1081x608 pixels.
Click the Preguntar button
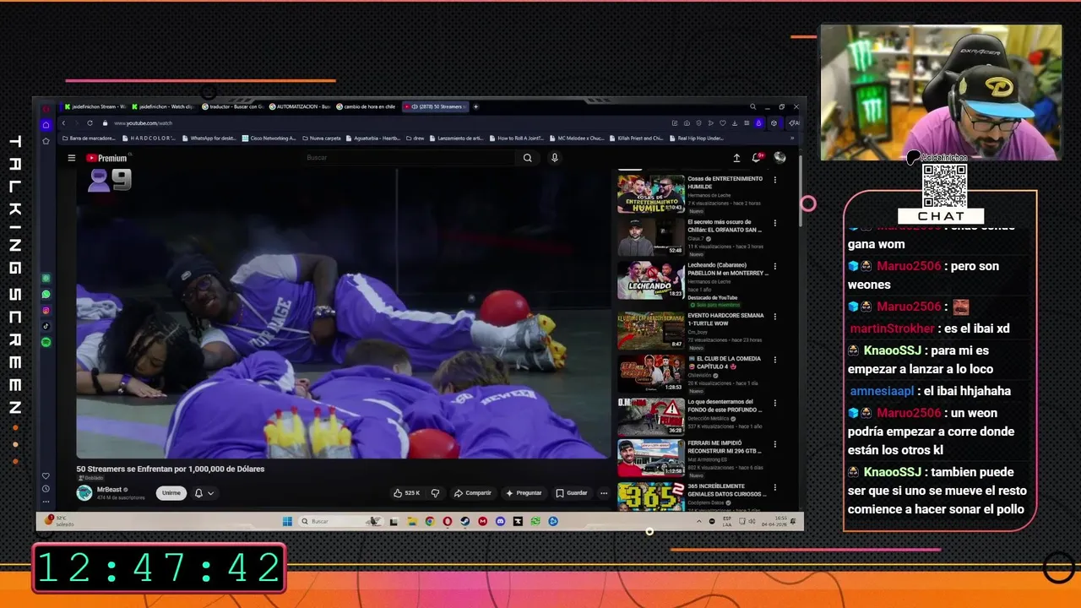tap(524, 493)
